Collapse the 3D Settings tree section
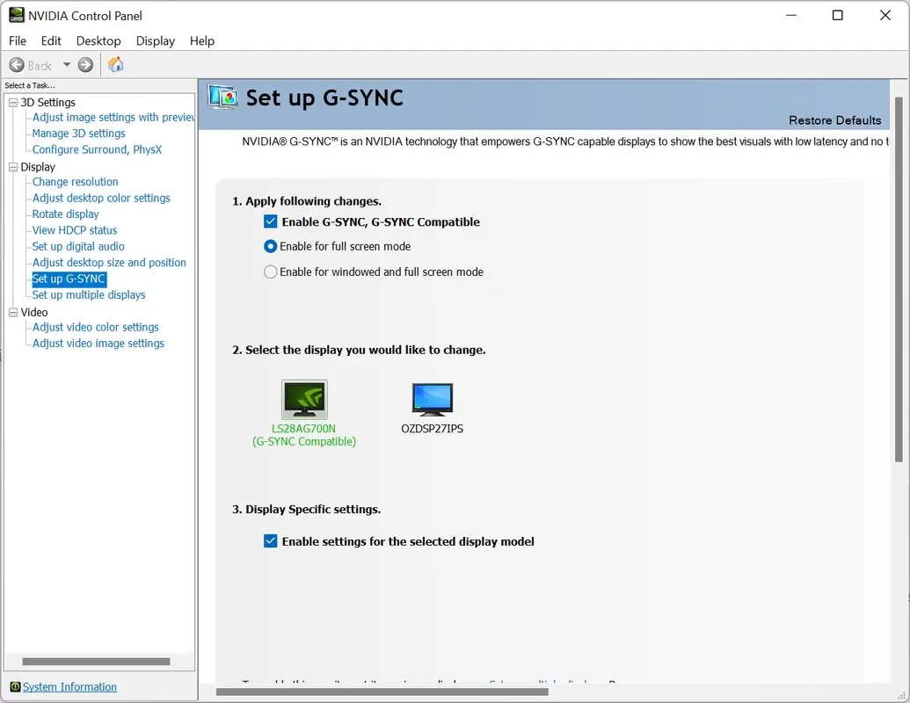Image resolution: width=910 pixels, height=703 pixels. click(11, 102)
